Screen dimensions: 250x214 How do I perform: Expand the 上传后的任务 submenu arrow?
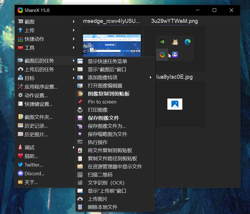click(73, 69)
